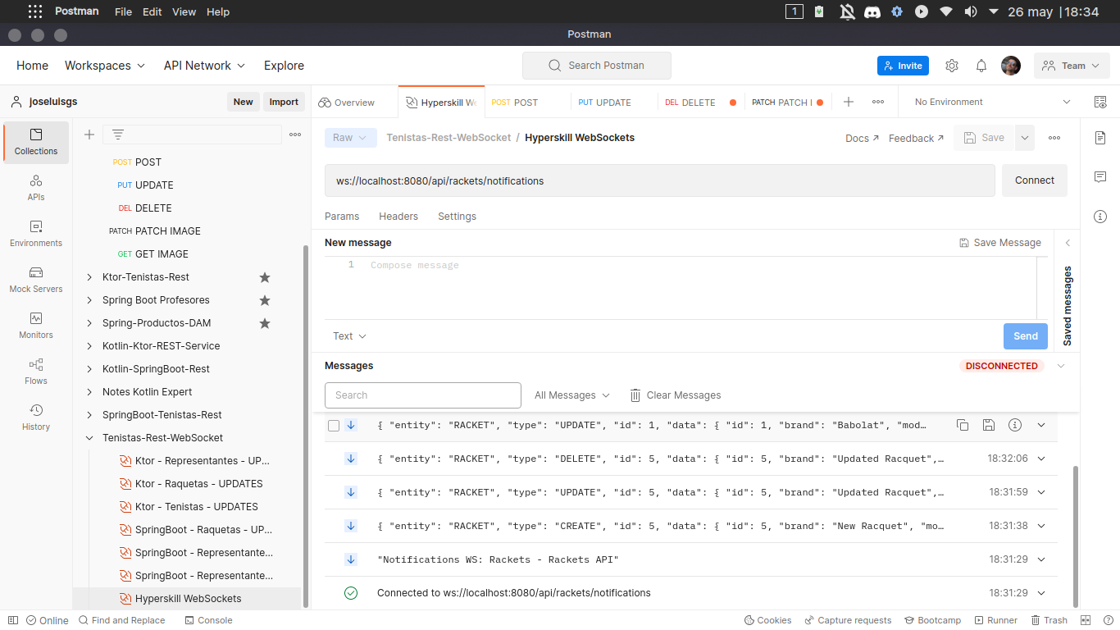Open the Workspaces dropdown
The width and height of the screenshot is (1120, 630).
pyautogui.click(x=105, y=66)
